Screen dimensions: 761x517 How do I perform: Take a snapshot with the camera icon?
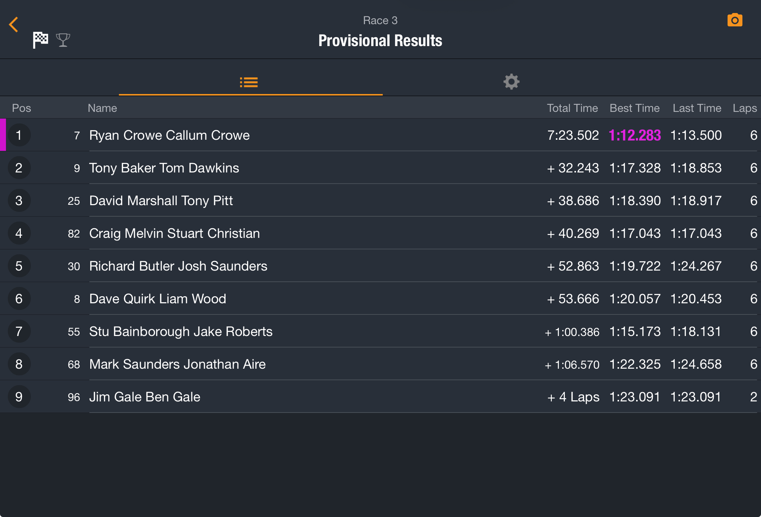[x=735, y=20]
